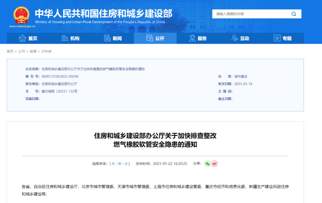Click the star icon beside 专题
Viewport: 322px width, 203px height.
point(277,38)
